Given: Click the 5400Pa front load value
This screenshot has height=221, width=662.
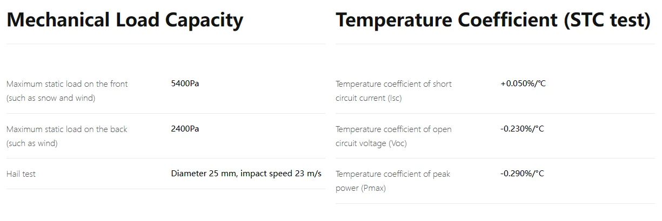Looking at the screenshot, I should (x=185, y=84).
